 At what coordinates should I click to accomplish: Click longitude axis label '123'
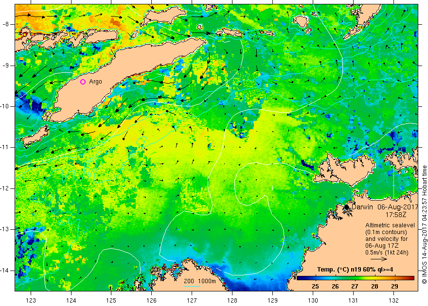point(31,301)
